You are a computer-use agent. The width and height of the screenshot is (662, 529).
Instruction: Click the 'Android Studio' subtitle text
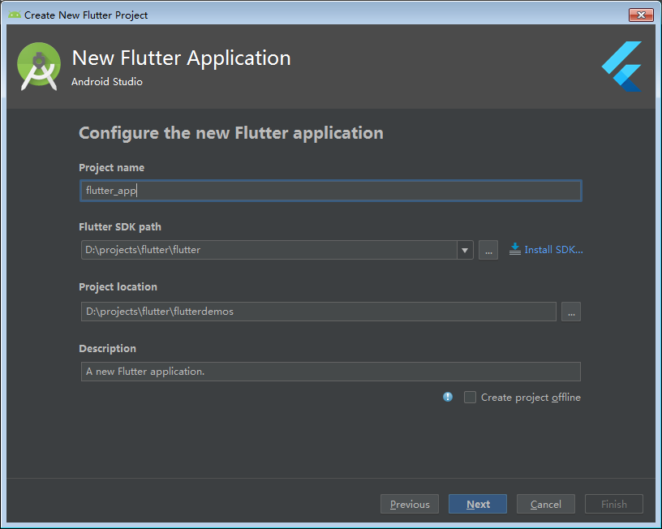tap(107, 81)
